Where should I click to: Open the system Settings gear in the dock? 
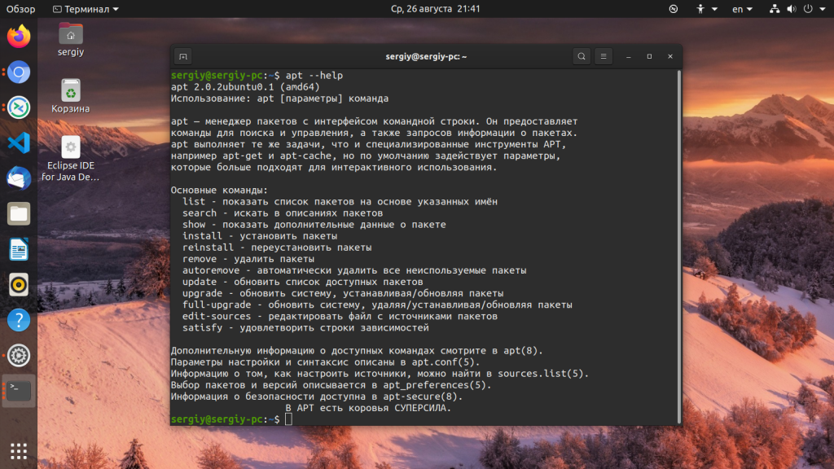click(19, 355)
